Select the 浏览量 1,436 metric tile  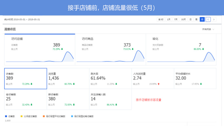(x=68, y=79)
